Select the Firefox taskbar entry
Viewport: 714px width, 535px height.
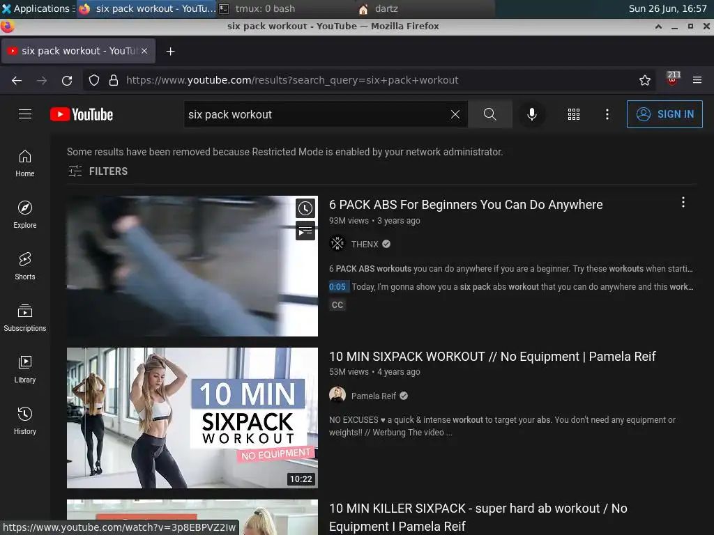(x=146, y=8)
